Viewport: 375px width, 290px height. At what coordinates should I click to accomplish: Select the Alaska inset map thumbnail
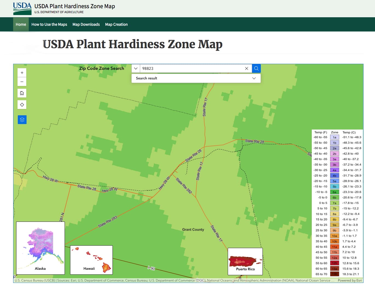pos(41,248)
